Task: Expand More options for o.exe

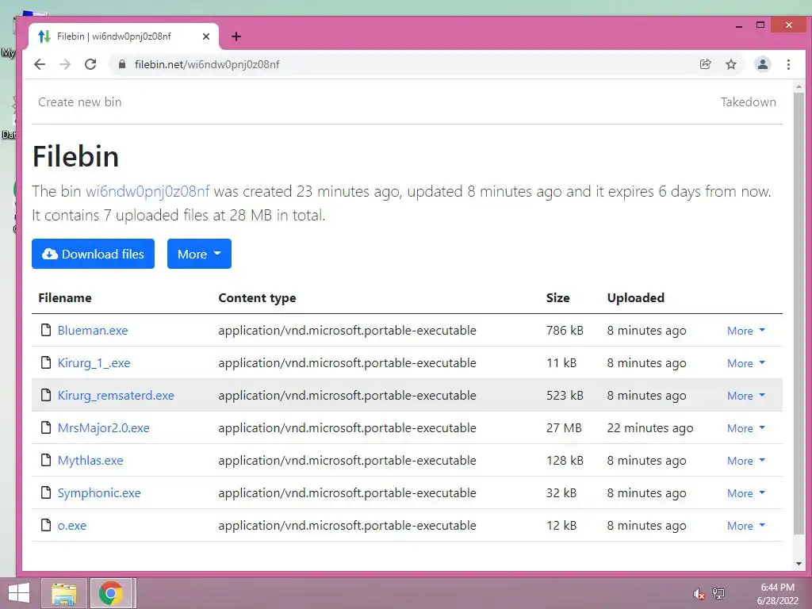Action: [x=746, y=526]
